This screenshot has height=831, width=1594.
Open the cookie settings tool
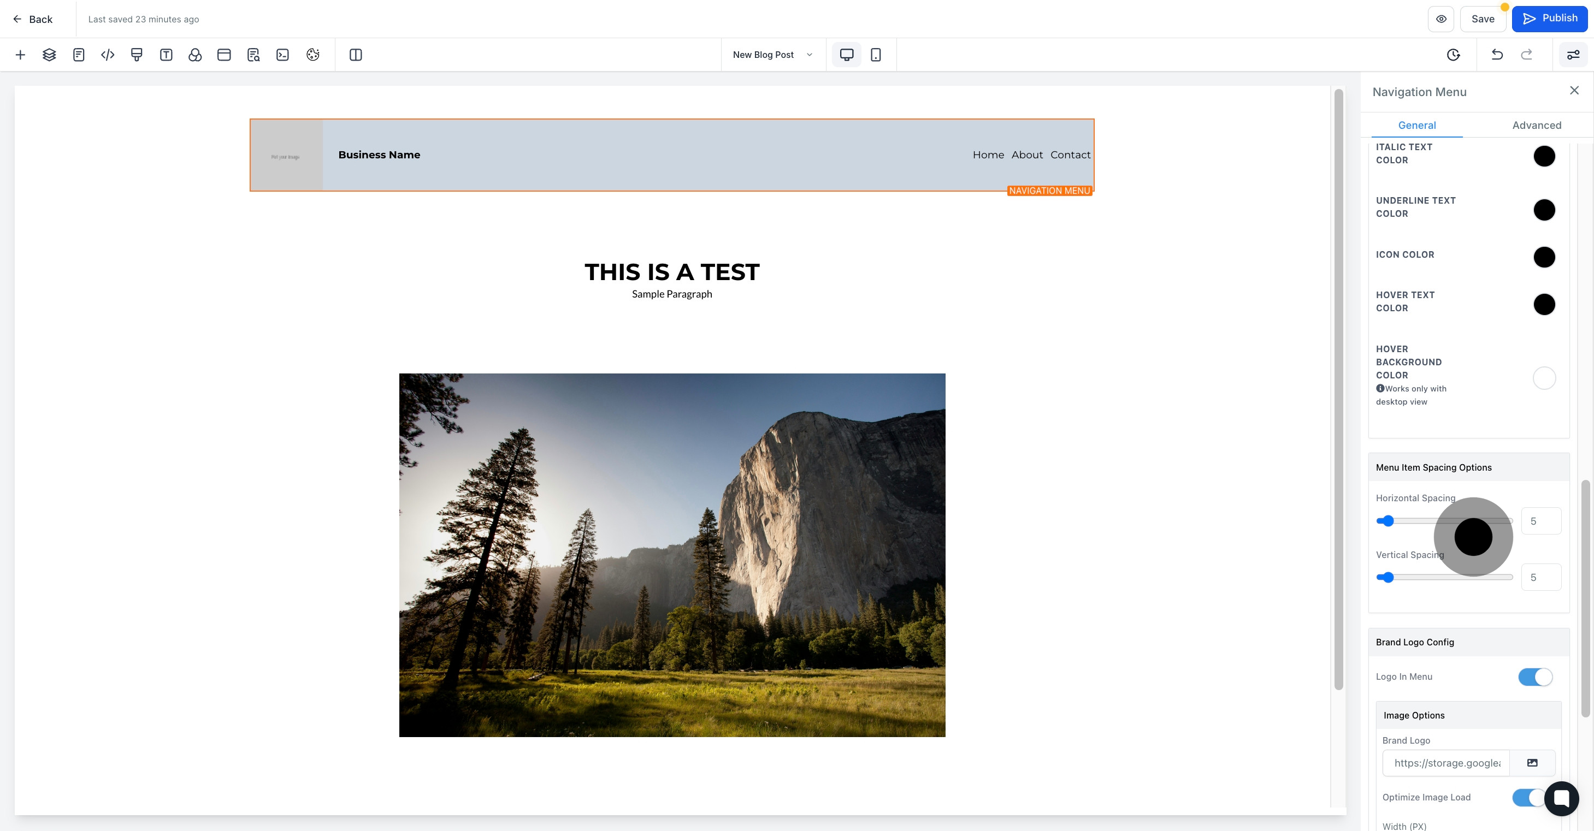click(312, 55)
